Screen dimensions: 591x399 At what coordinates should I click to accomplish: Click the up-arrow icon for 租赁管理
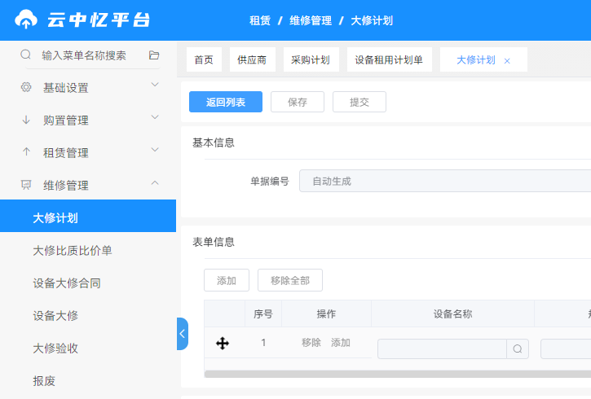pyautogui.click(x=26, y=152)
